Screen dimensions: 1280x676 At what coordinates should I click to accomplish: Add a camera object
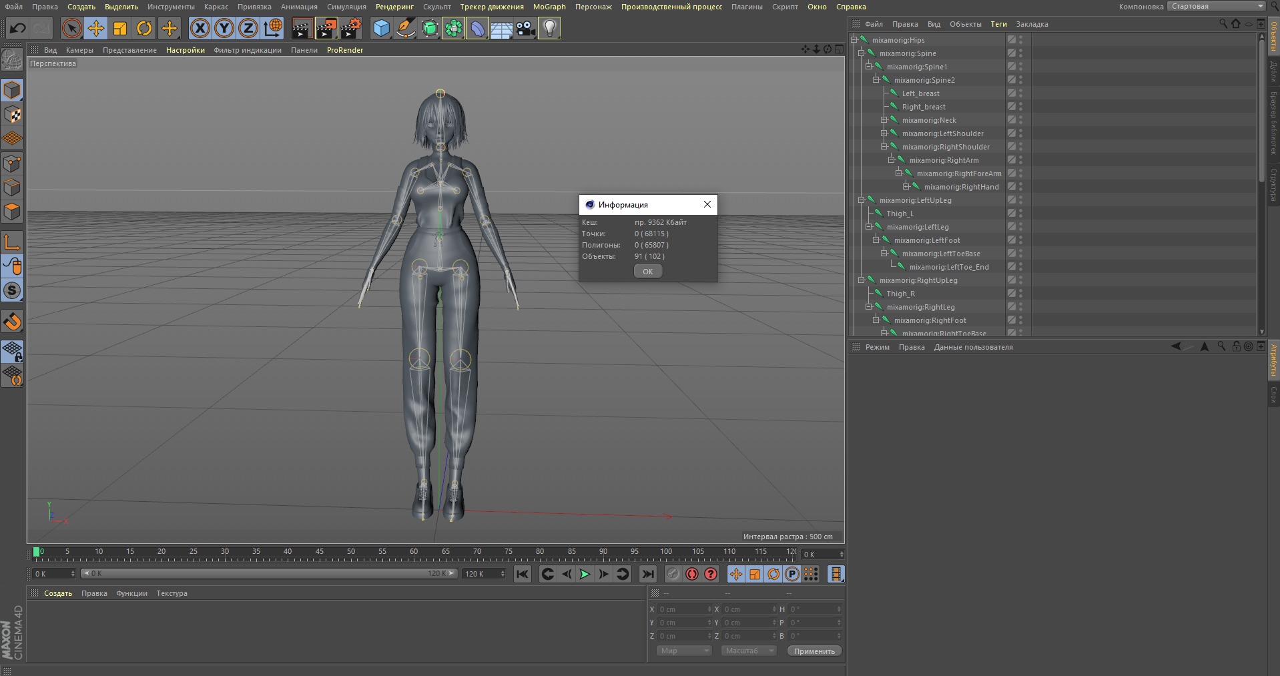coord(525,28)
